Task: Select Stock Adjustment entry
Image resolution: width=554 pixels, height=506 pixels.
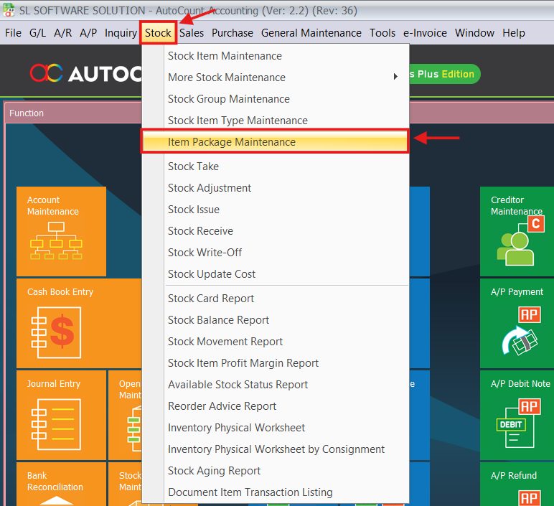Action: [276, 188]
